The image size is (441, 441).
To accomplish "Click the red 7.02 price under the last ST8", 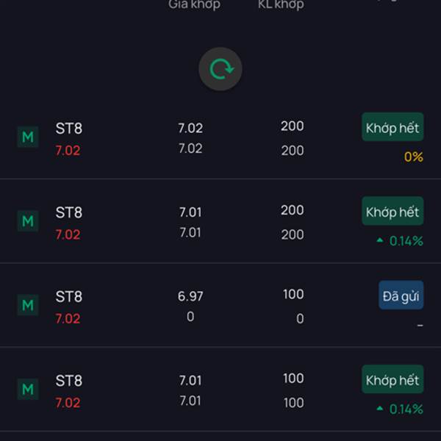I will (x=68, y=403).
